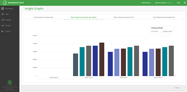This screenshot has width=187, height=92.
Task: Click the View eye icon in sidebar
Action: coord(2,14)
